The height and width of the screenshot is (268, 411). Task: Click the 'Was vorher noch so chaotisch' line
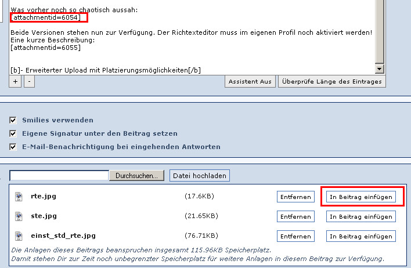tap(74, 10)
